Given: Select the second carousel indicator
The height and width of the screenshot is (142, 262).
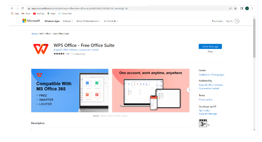Looking at the screenshot, I should (x=103, y=116).
